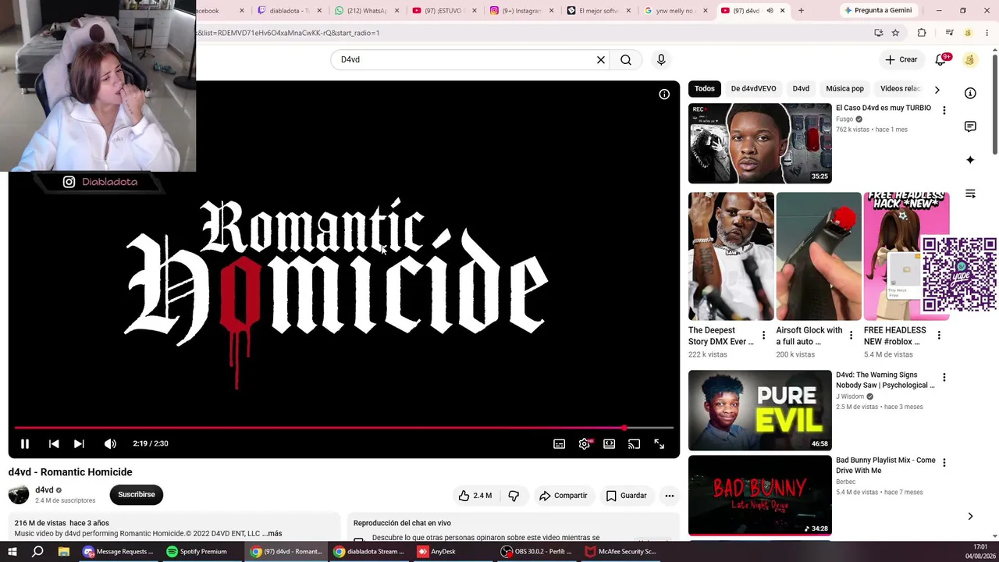Image resolution: width=999 pixels, height=562 pixels.
Task: Bookmark this page with the star icon
Action: (895, 33)
